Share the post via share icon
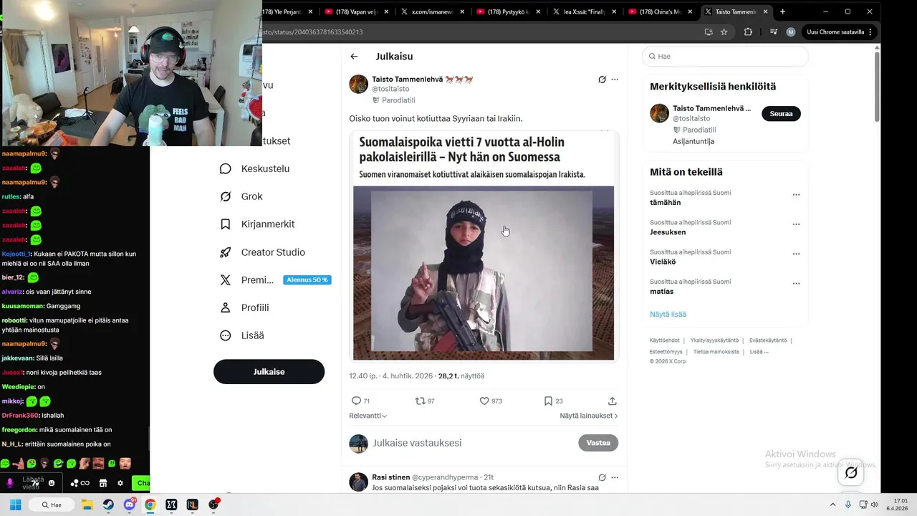This screenshot has width=917, height=516. pos(612,401)
